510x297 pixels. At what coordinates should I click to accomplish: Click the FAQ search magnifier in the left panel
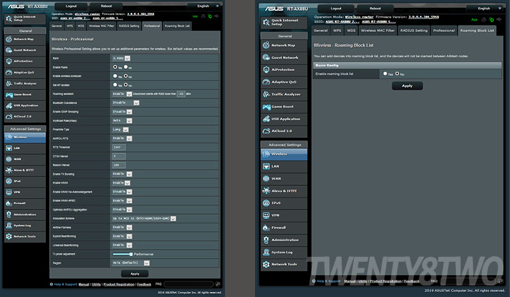217,284
